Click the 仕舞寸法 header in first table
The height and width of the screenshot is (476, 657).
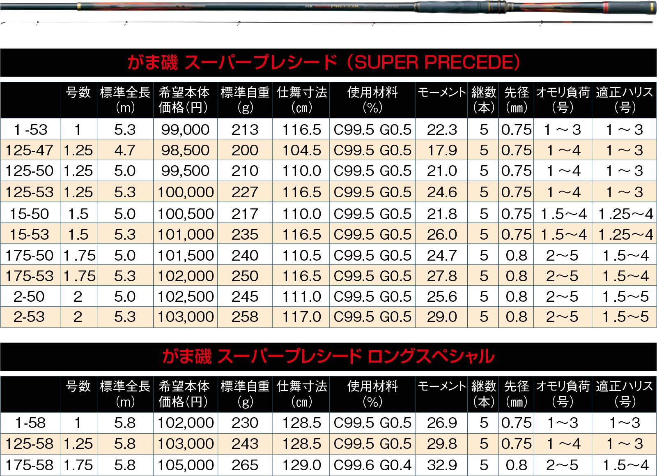pos(302,100)
